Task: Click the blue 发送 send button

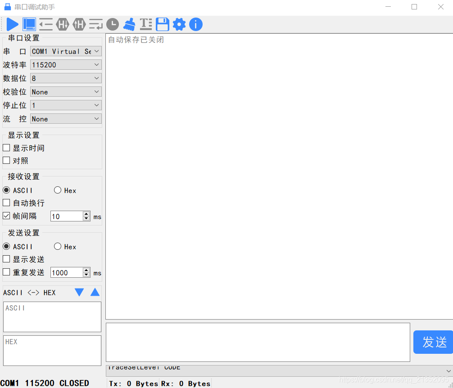Action: [433, 342]
